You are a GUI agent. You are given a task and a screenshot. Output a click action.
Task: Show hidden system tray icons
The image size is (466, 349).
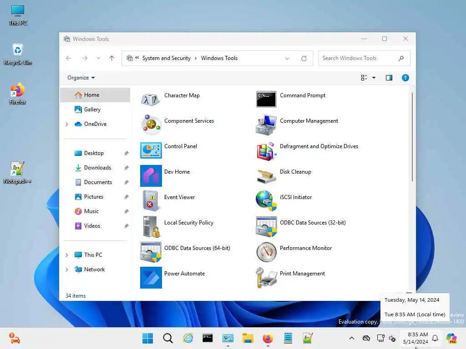[352, 338]
